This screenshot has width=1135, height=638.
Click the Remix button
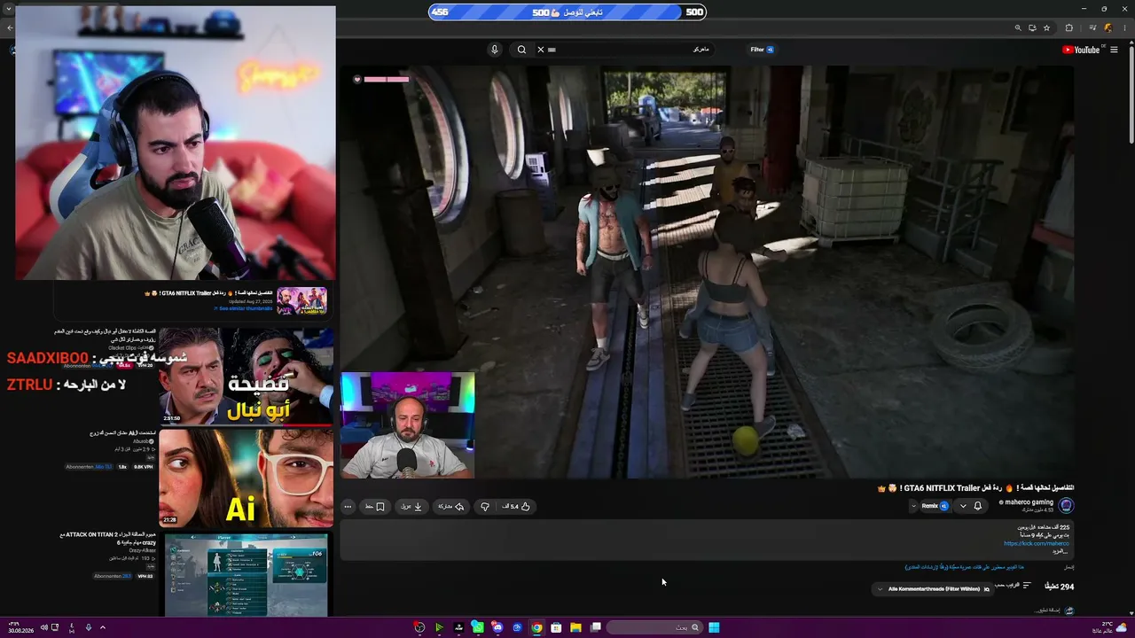coord(935,506)
